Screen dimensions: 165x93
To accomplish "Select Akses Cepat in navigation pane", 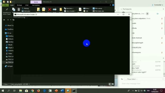I will [x=9, y=25].
